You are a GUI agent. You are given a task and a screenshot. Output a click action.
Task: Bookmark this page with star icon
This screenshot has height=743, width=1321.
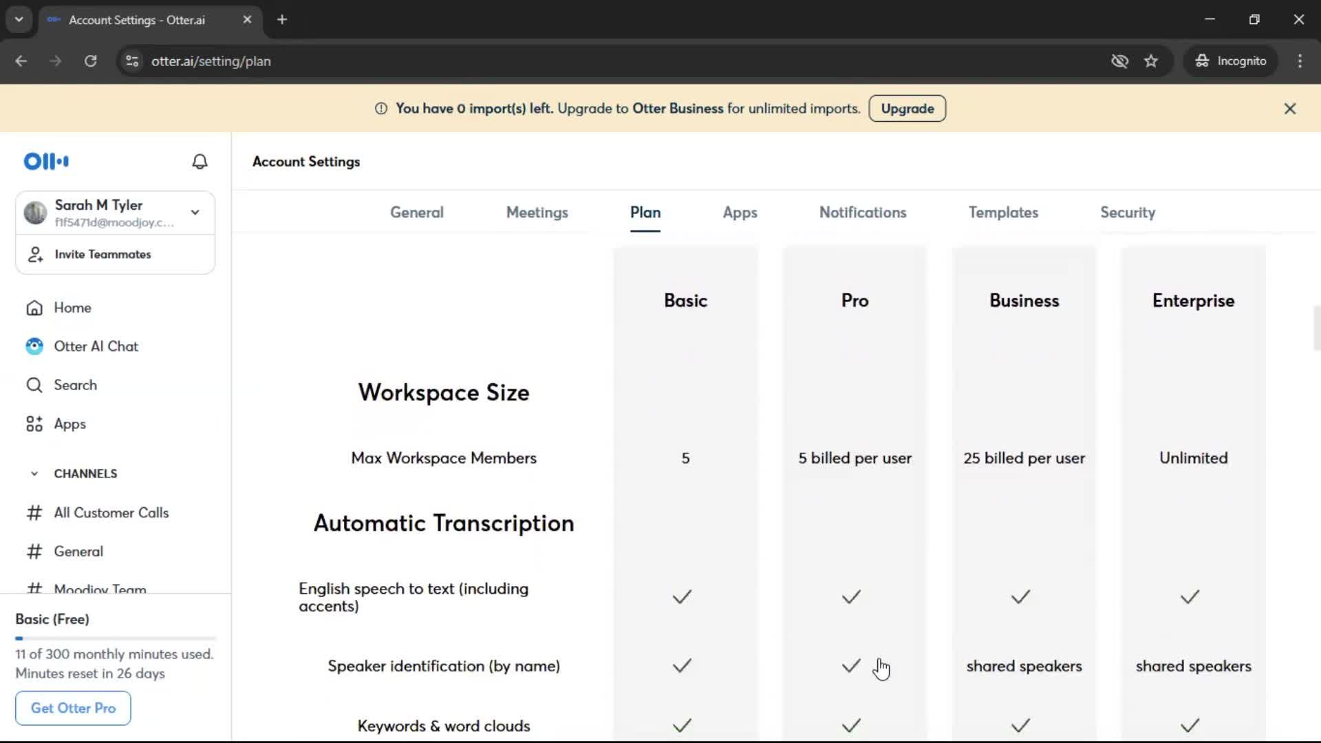(1151, 61)
